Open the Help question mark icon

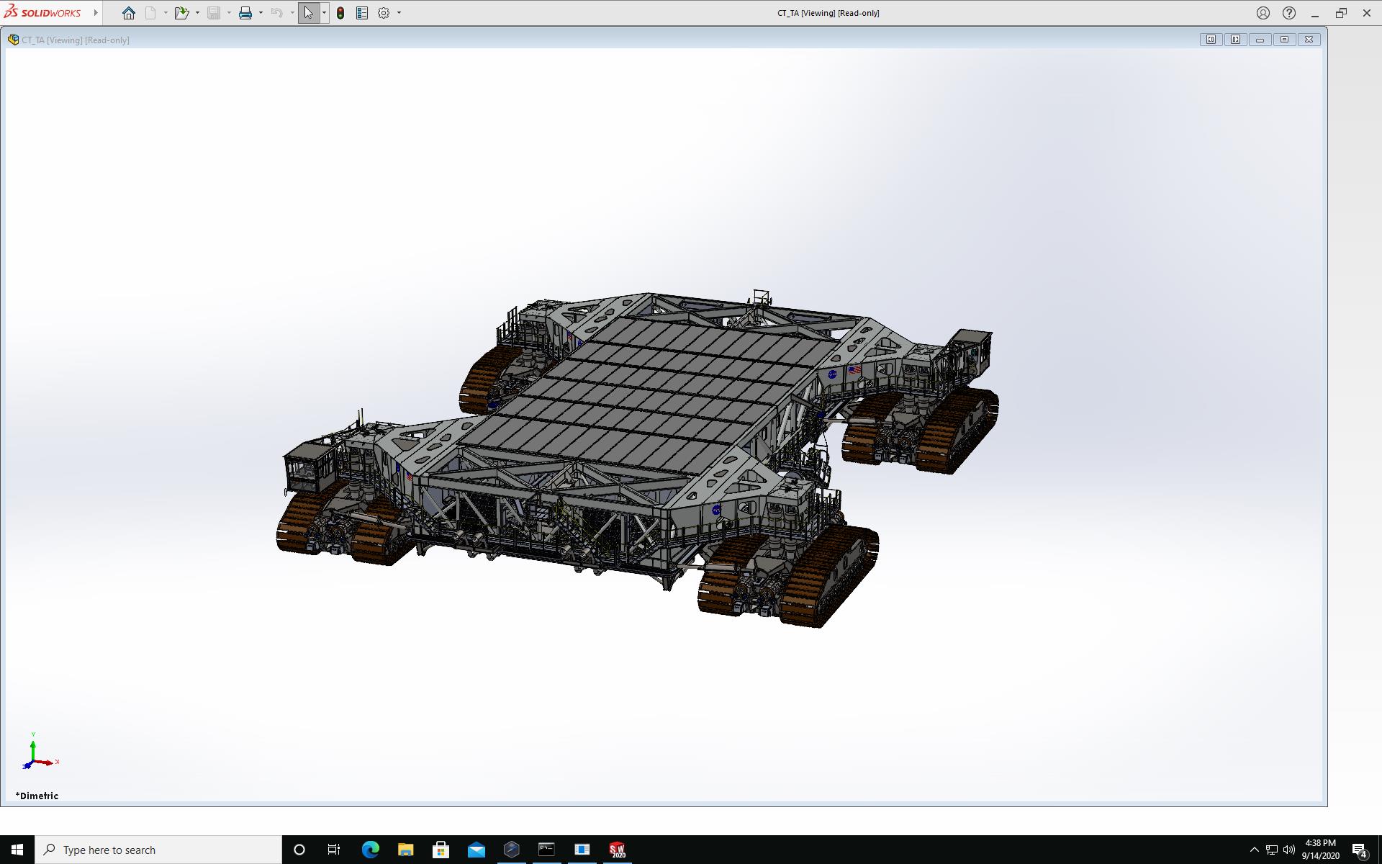coord(1289,13)
